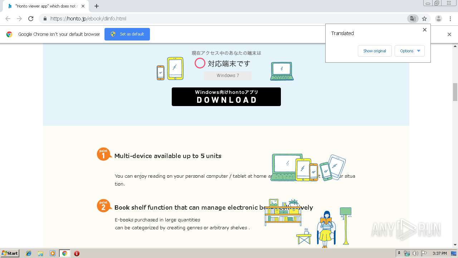Click Chrome taskbar button
Screen dimensions: 458x258
(64, 253)
